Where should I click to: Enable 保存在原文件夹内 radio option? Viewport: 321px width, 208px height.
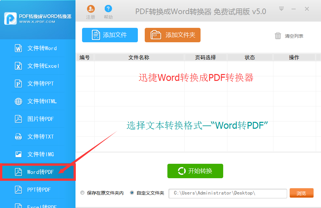pos(82,193)
